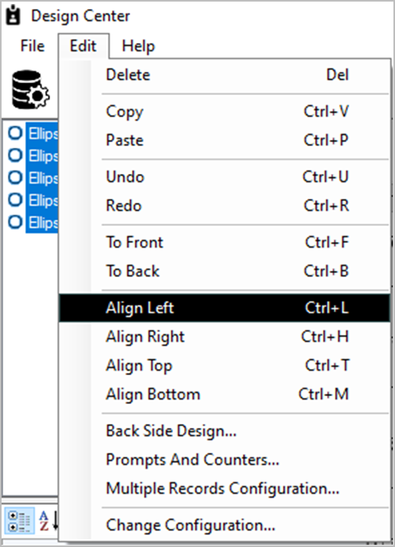Image resolution: width=395 pixels, height=547 pixels.
Task: Click the ellipse shape icon beside the first Ellipse item
Action: (x=15, y=133)
